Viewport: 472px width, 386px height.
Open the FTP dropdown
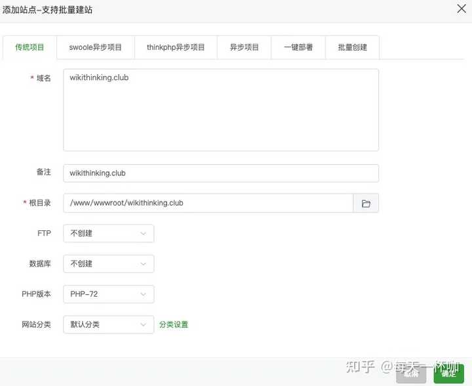coord(109,234)
